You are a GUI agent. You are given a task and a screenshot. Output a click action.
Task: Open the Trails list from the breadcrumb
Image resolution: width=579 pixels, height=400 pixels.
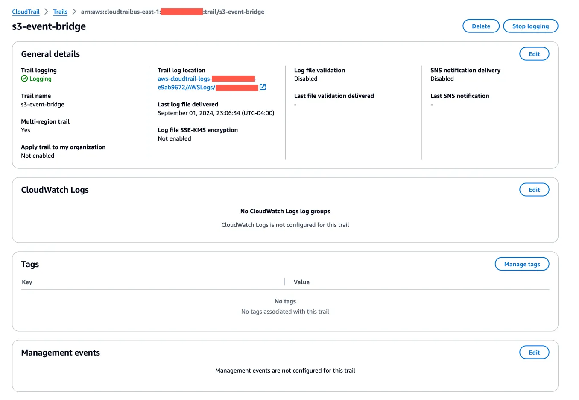[x=60, y=12]
